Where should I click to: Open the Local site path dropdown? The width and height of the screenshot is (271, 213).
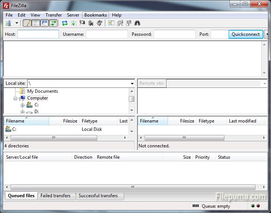tap(132, 84)
